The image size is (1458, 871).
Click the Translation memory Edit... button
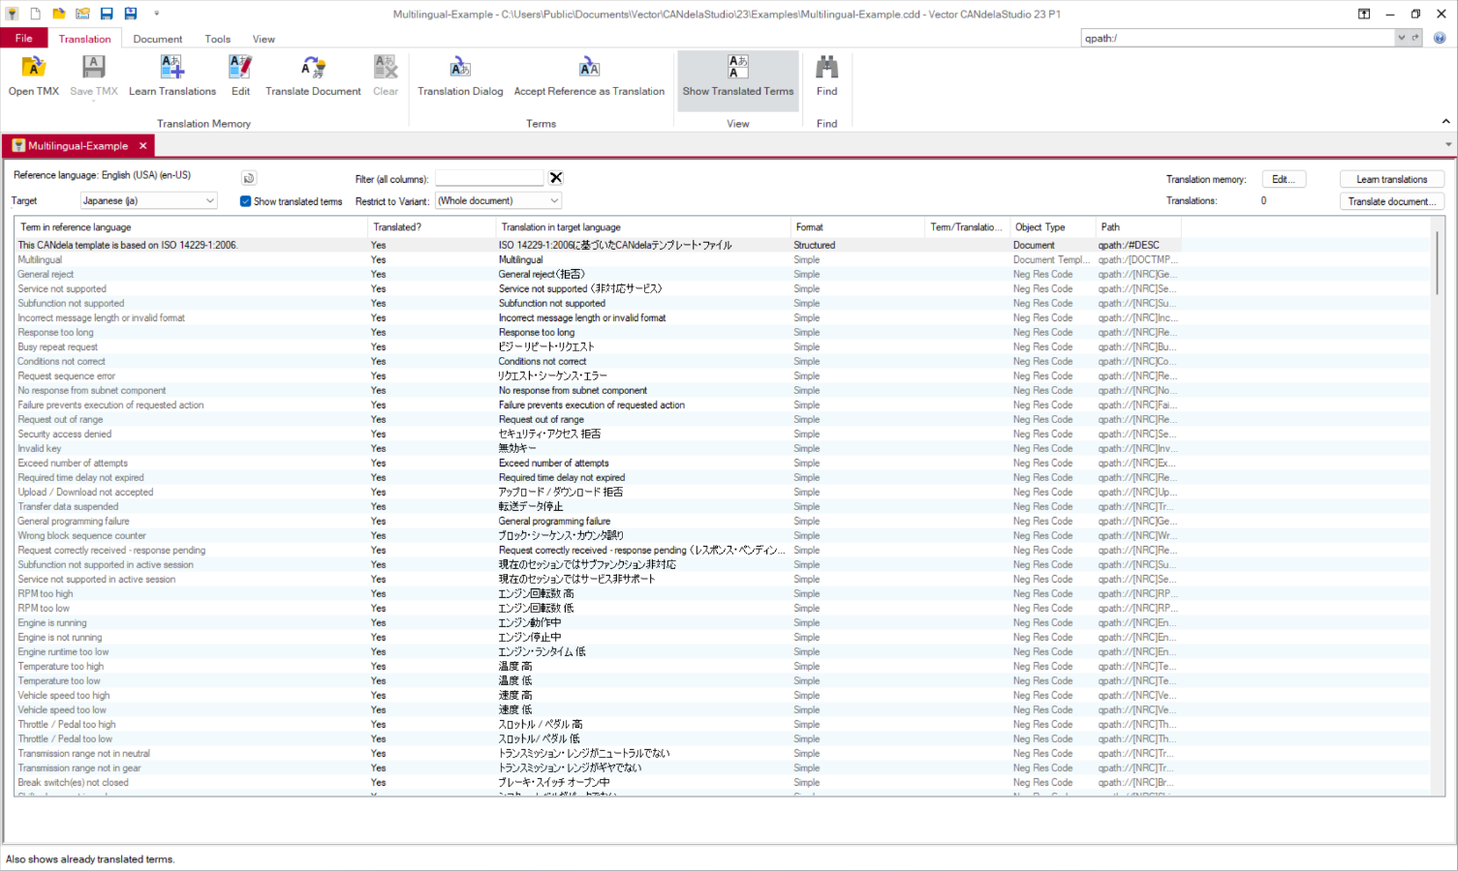1284,179
